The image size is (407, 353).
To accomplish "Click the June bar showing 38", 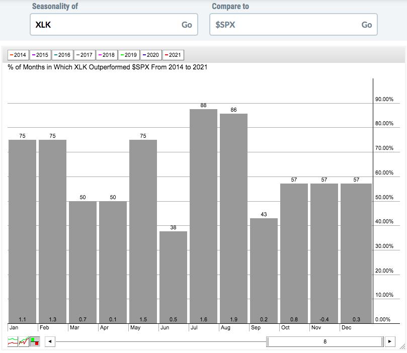I will tap(173, 277).
